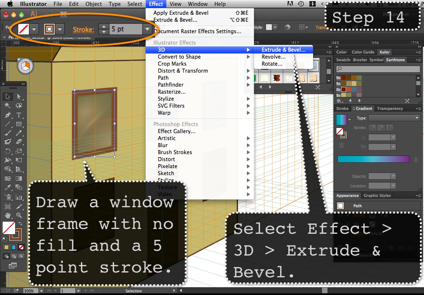
Task: Pick the selected dark red Kuler swatch
Action: (x=343, y=90)
